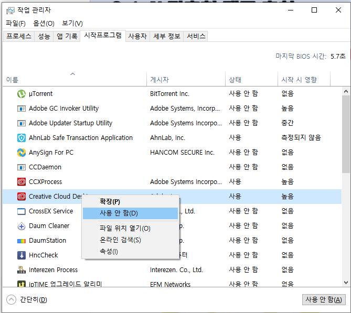Click the Daum Cleaner plus icon
Viewport: 351px width, 313px height.
[x=22, y=226]
